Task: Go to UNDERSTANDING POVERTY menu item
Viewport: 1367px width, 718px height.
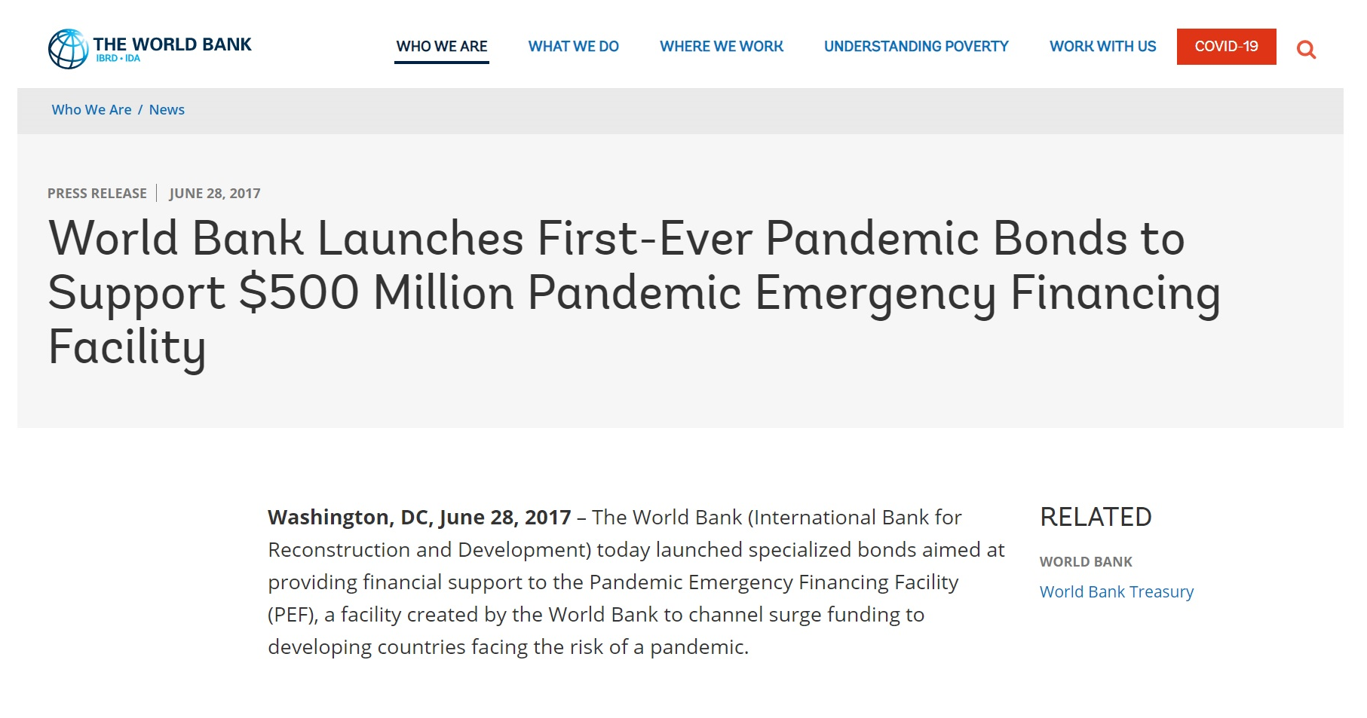Action: (916, 47)
